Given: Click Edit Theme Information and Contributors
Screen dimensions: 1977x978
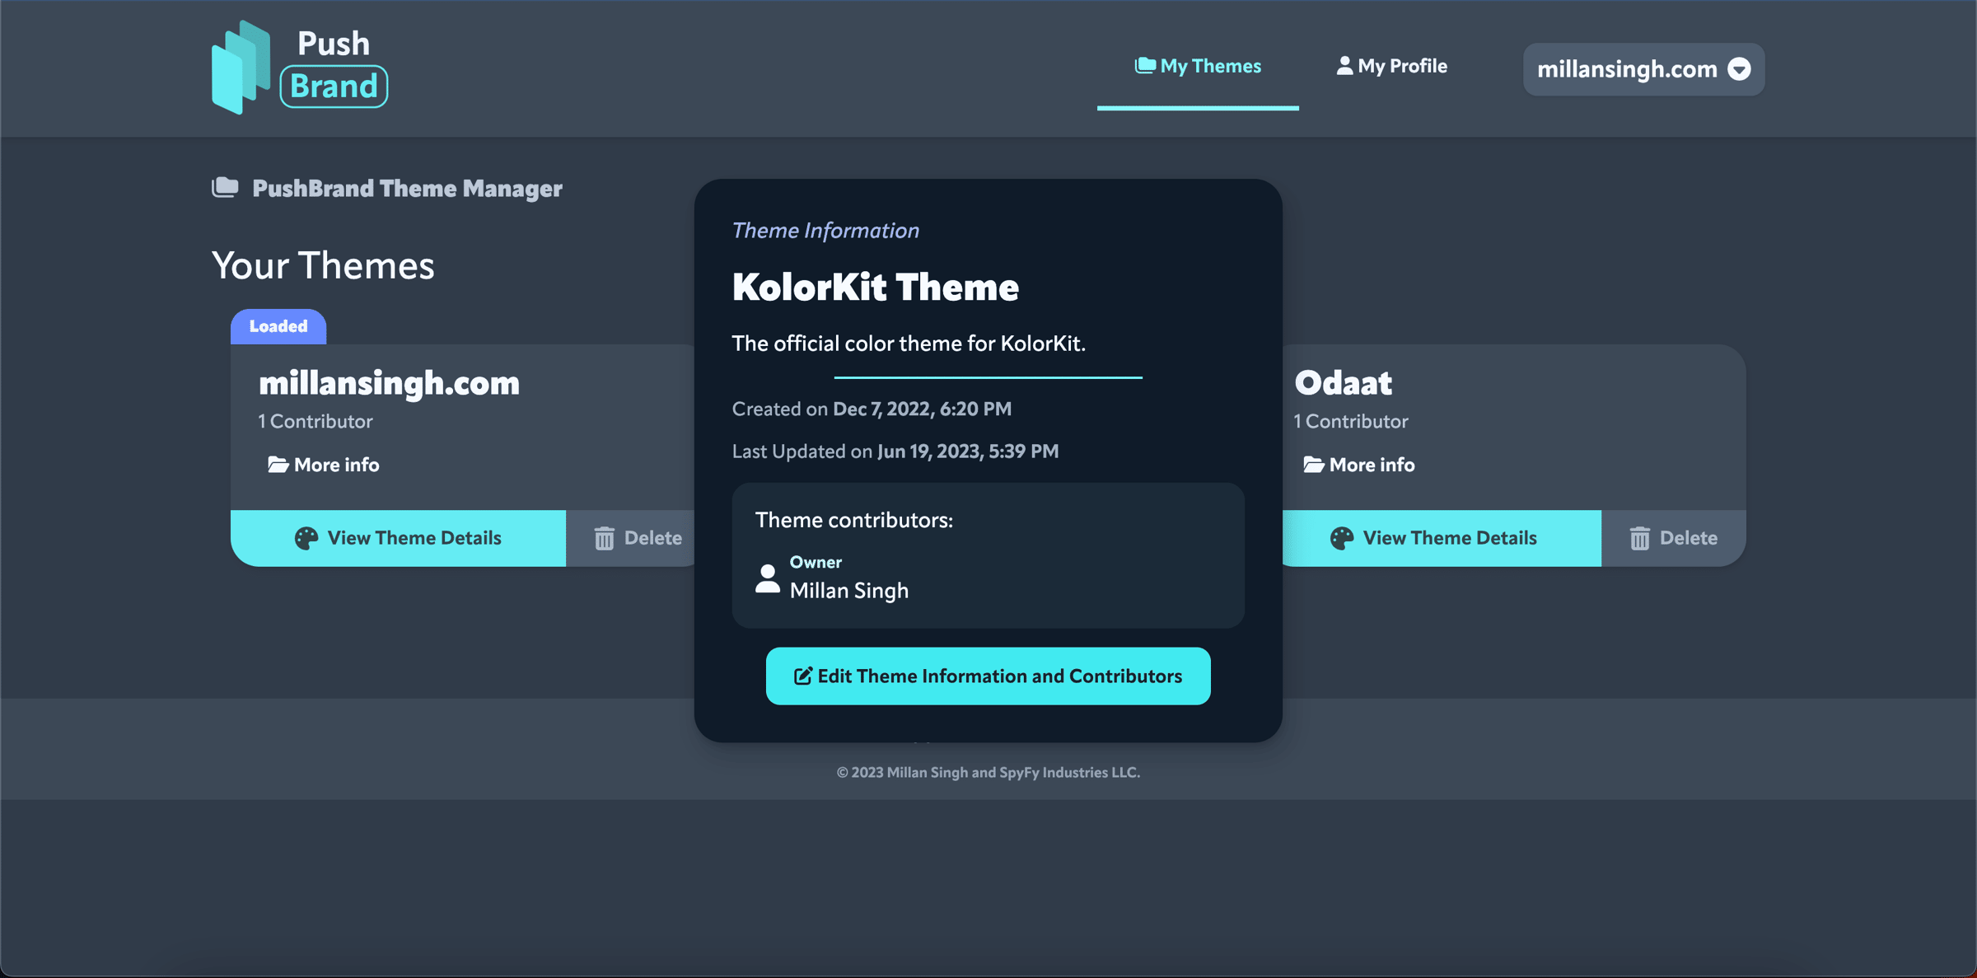Looking at the screenshot, I should pyautogui.click(x=988, y=676).
